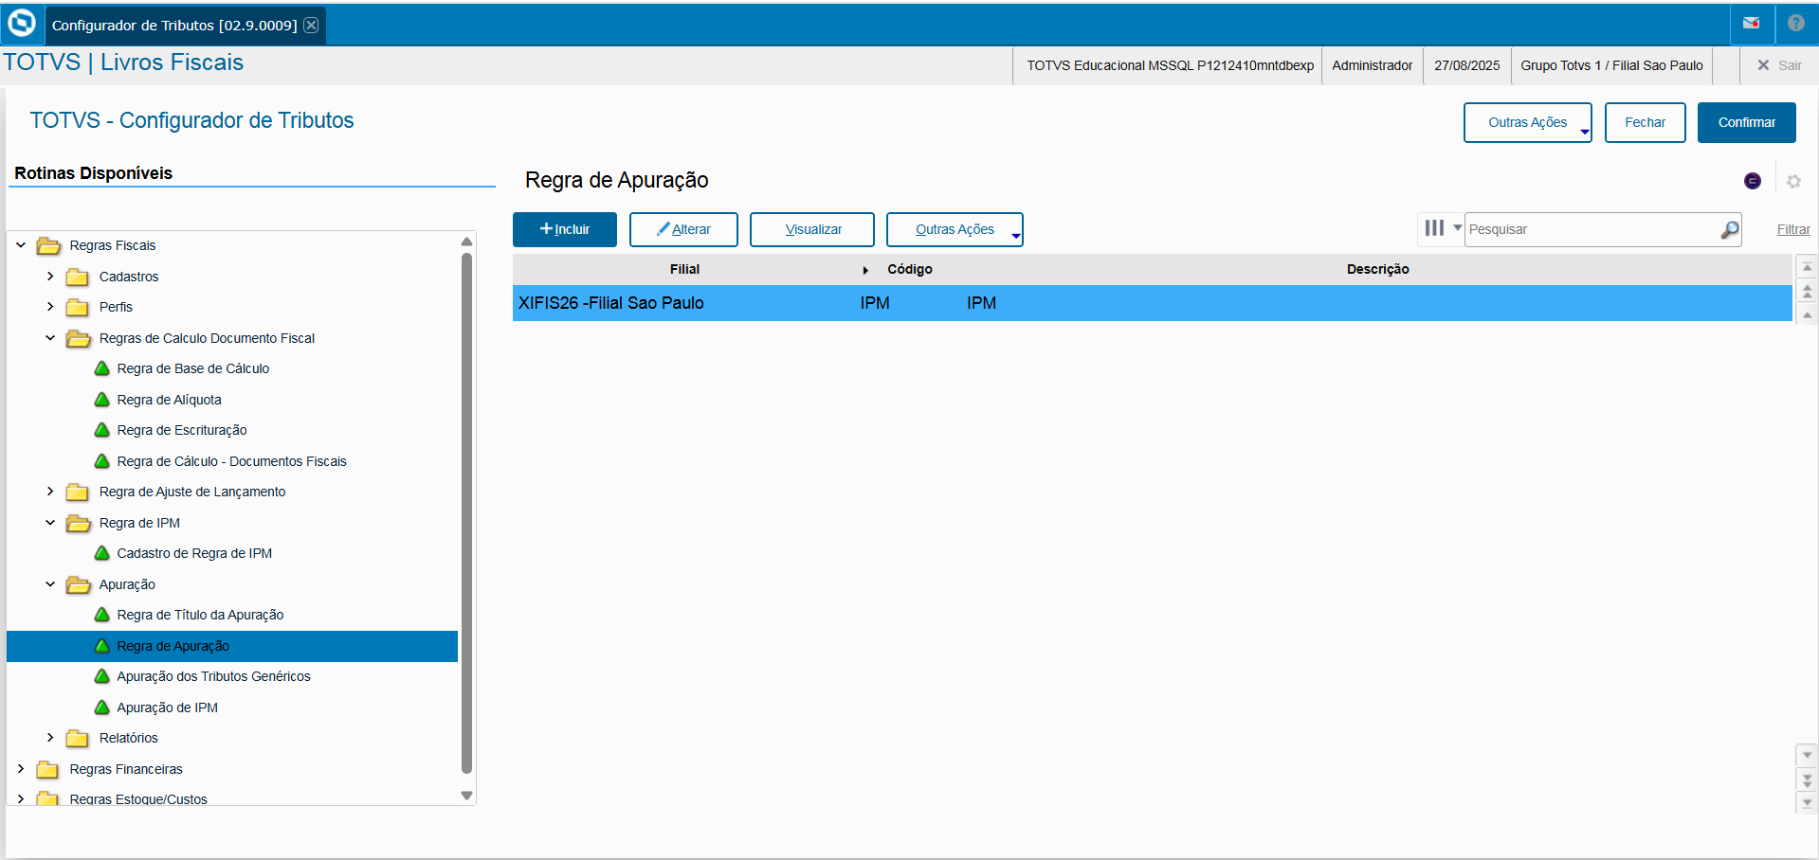
Task: Collapse Regras de Calculo Documento Fiscal
Action: click(50, 338)
